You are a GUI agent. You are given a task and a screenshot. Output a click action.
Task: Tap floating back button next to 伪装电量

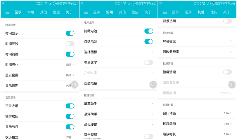[153, 85]
